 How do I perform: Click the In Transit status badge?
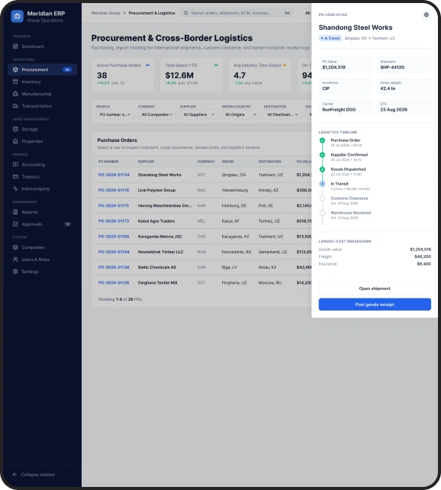(x=330, y=38)
